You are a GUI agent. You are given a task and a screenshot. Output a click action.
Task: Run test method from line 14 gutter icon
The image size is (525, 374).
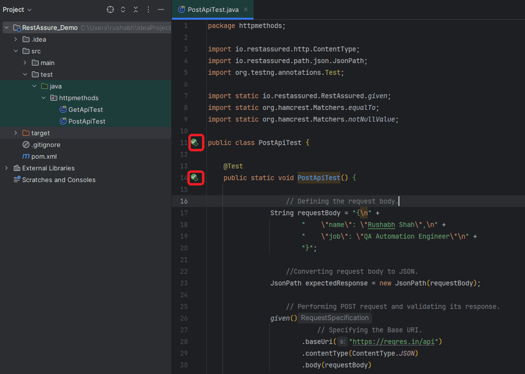point(195,177)
